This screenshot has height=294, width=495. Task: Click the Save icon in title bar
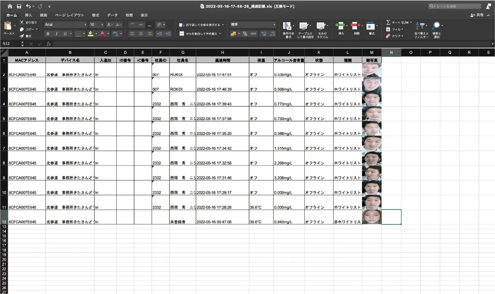(x=19, y=6)
